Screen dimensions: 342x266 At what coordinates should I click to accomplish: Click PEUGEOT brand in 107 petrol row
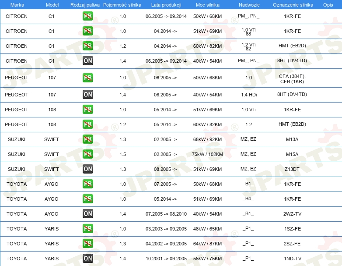pyautogui.click(x=17, y=78)
